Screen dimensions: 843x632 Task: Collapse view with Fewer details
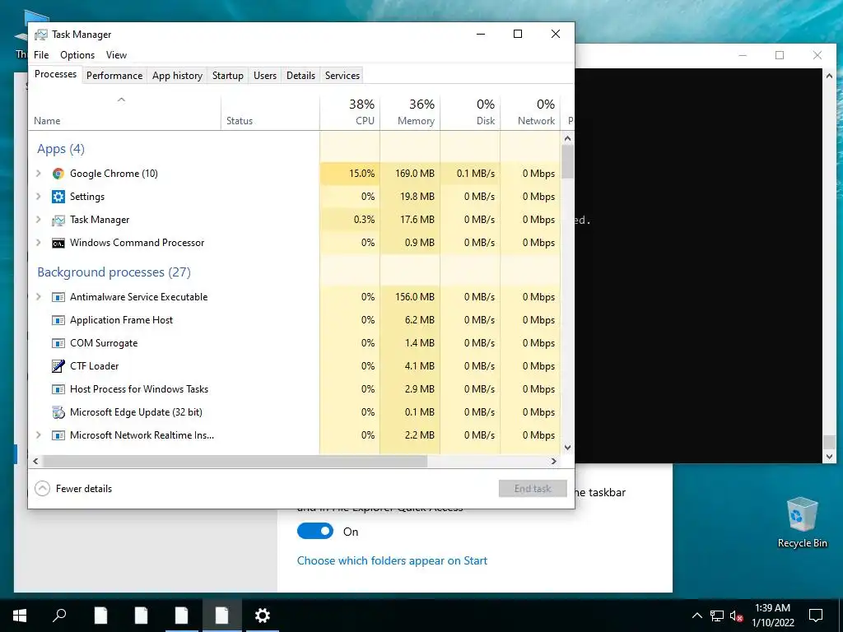[x=73, y=489]
